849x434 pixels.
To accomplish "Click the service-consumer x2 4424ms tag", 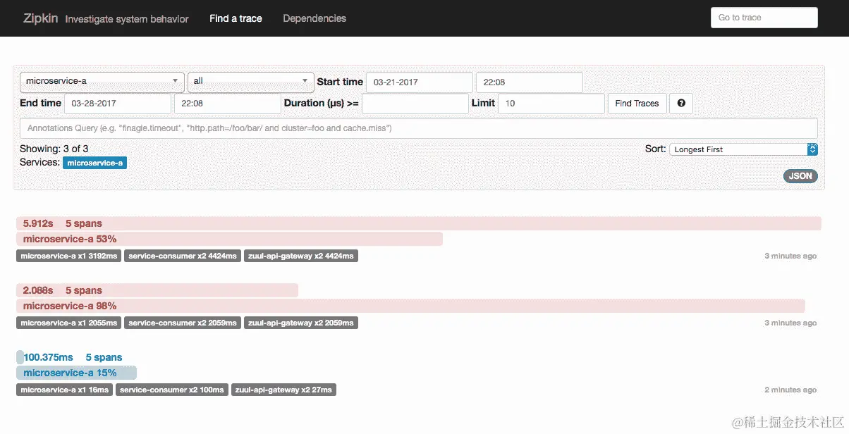I will [x=183, y=256].
